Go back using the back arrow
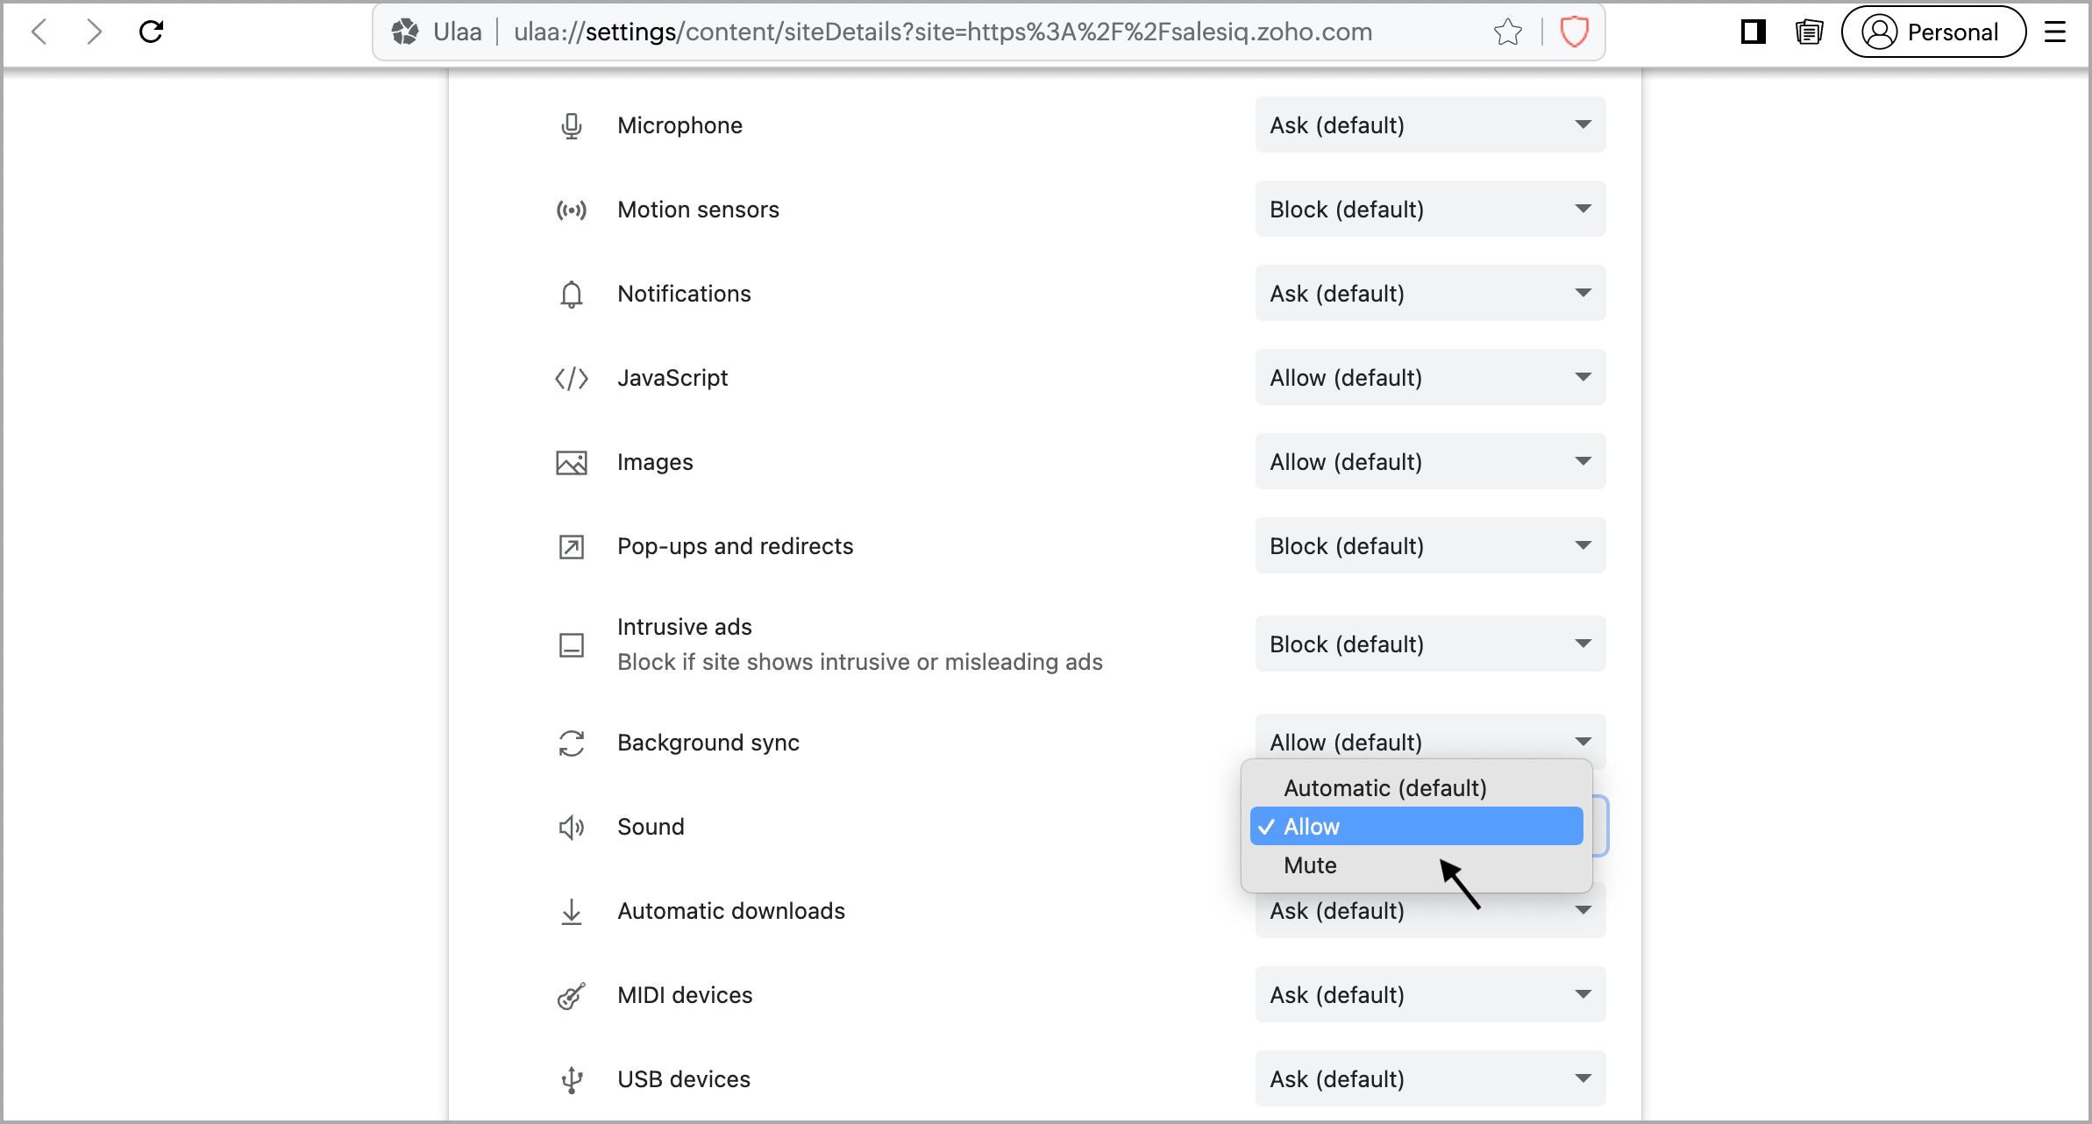 tap(39, 32)
